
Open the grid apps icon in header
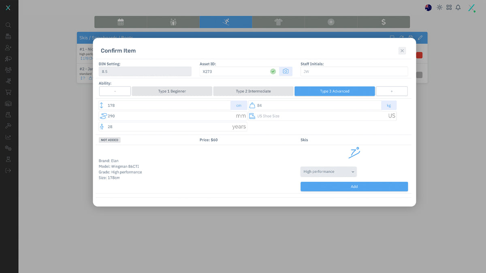(x=449, y=8)
